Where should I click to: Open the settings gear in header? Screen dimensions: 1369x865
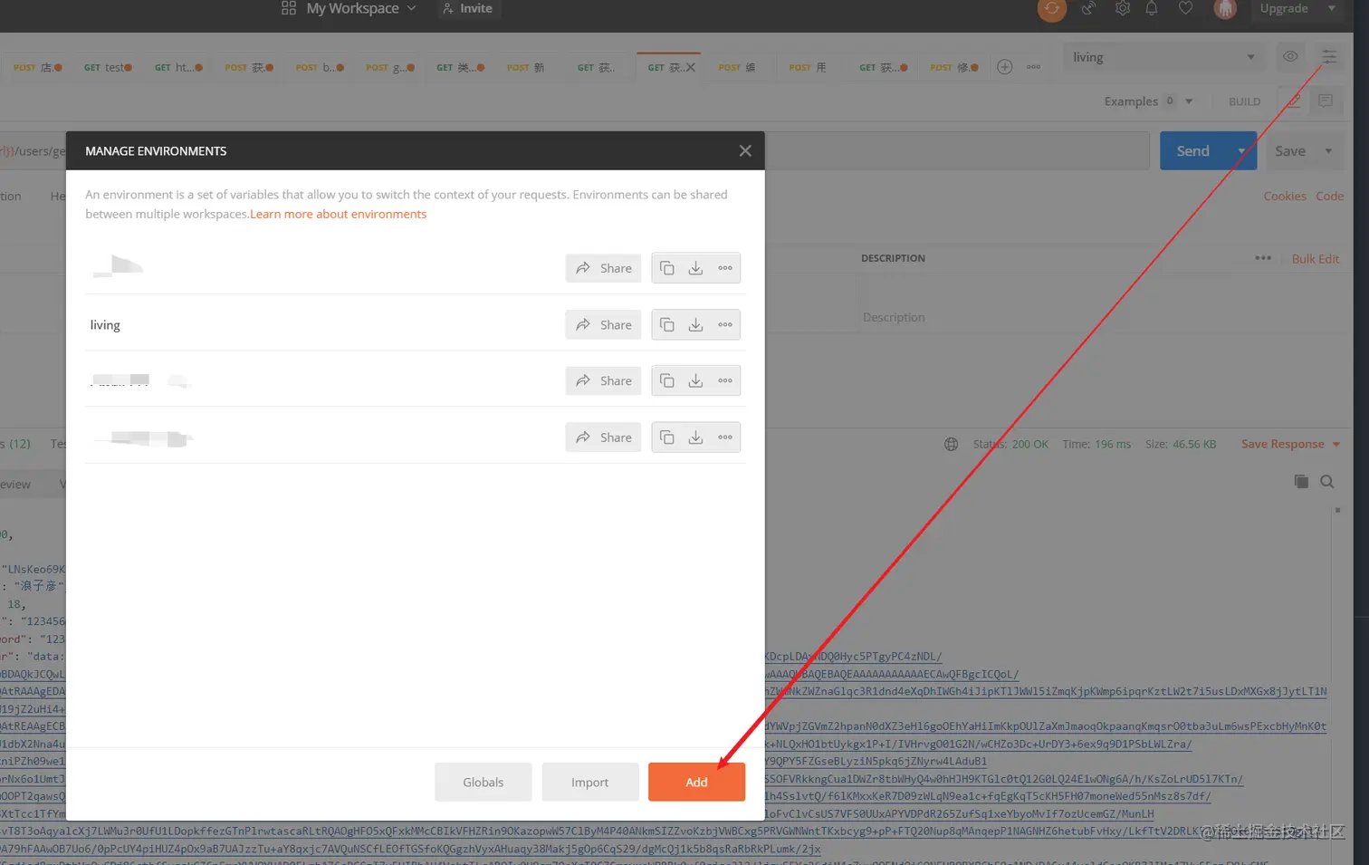coord(1123,8)
